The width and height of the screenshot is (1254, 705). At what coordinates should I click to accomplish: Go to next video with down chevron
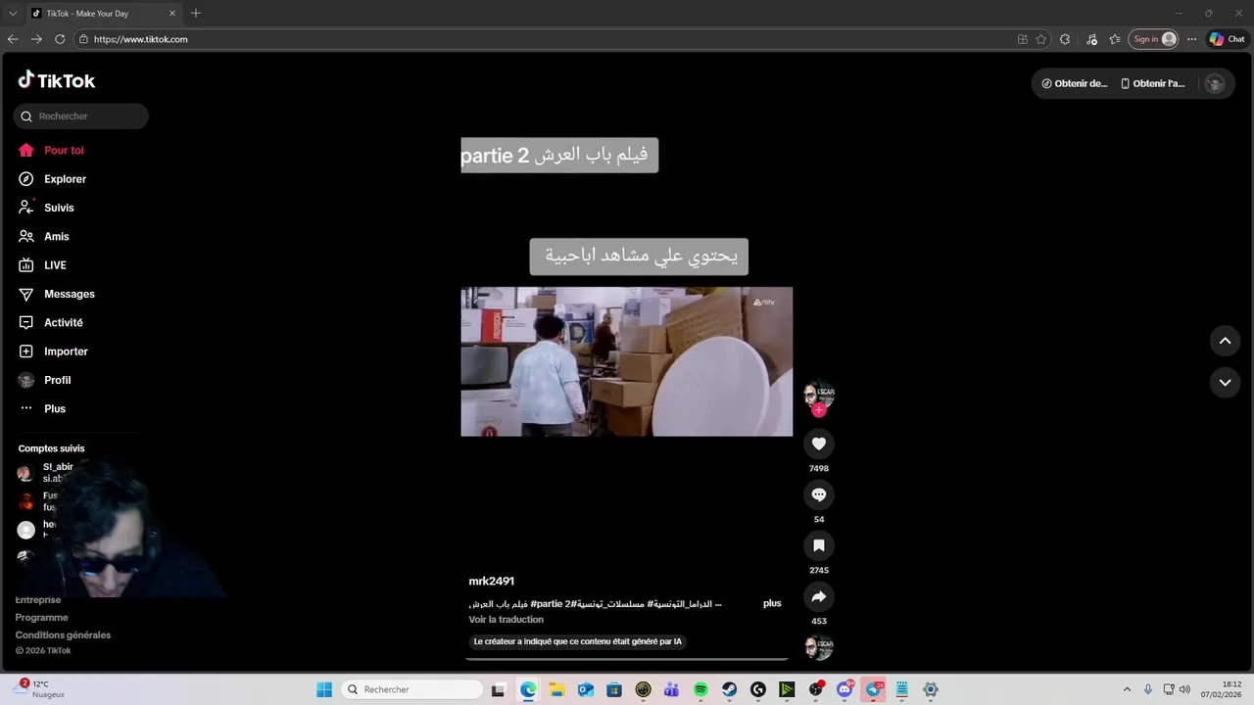(x=1225, y=383)
